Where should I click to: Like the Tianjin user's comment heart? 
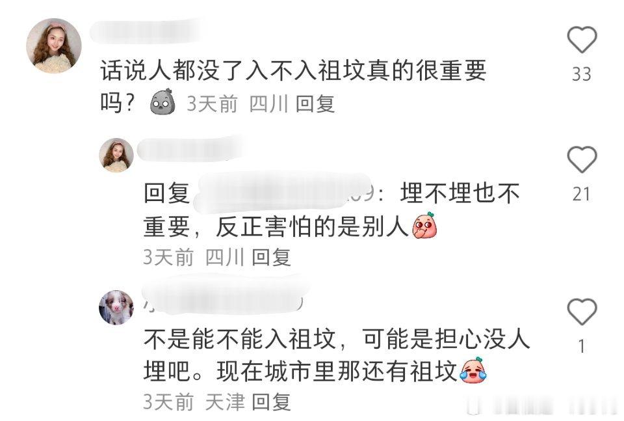click(x=582, y=311)
